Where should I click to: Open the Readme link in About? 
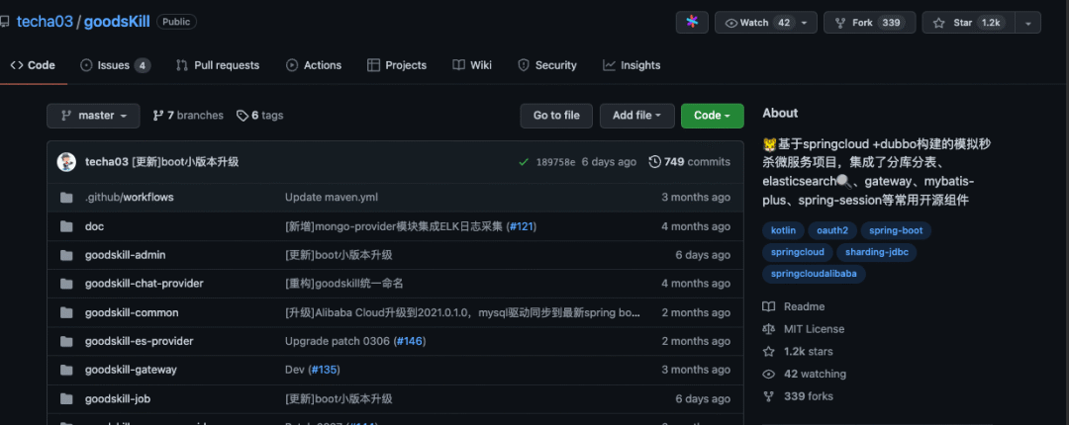(x=794, y=306)
